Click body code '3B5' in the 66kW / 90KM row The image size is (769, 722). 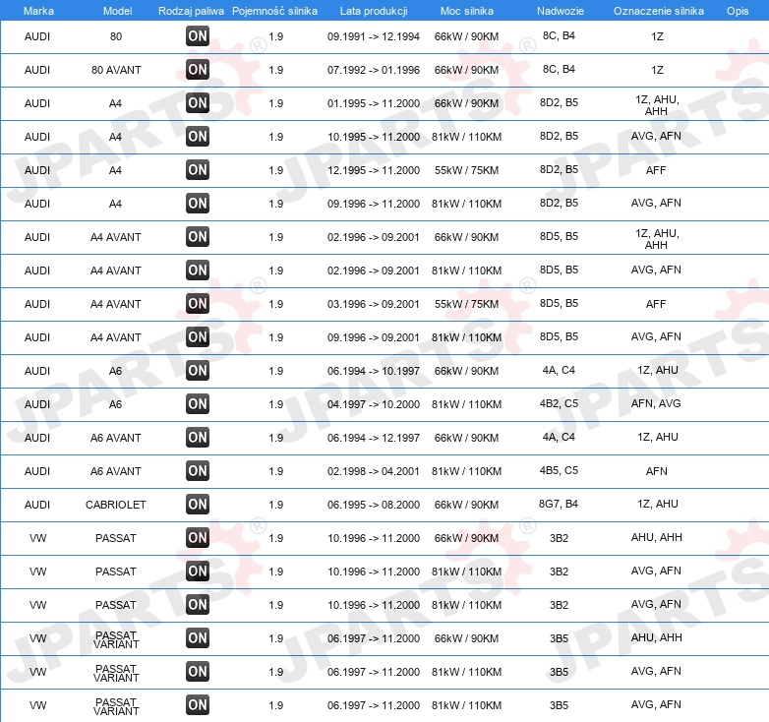(x=559, y=638)
